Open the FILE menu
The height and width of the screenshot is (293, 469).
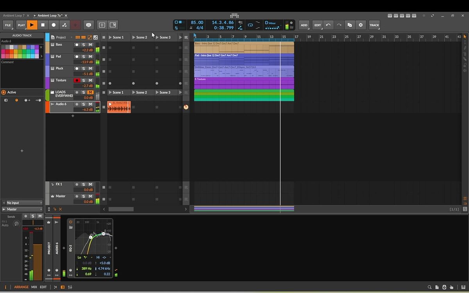(x=8, y=25)
